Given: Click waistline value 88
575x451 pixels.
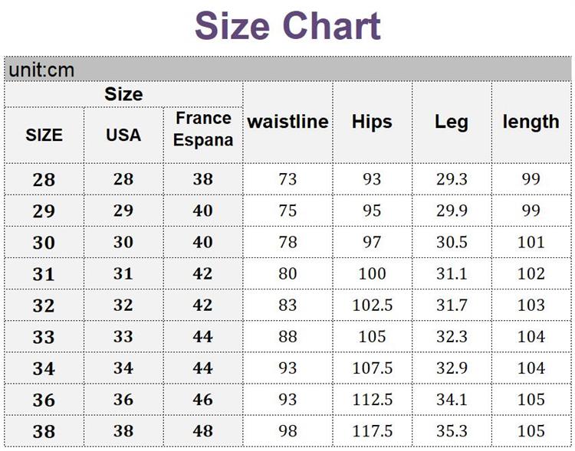Looking at the screenshot, I should click(287, 337).
